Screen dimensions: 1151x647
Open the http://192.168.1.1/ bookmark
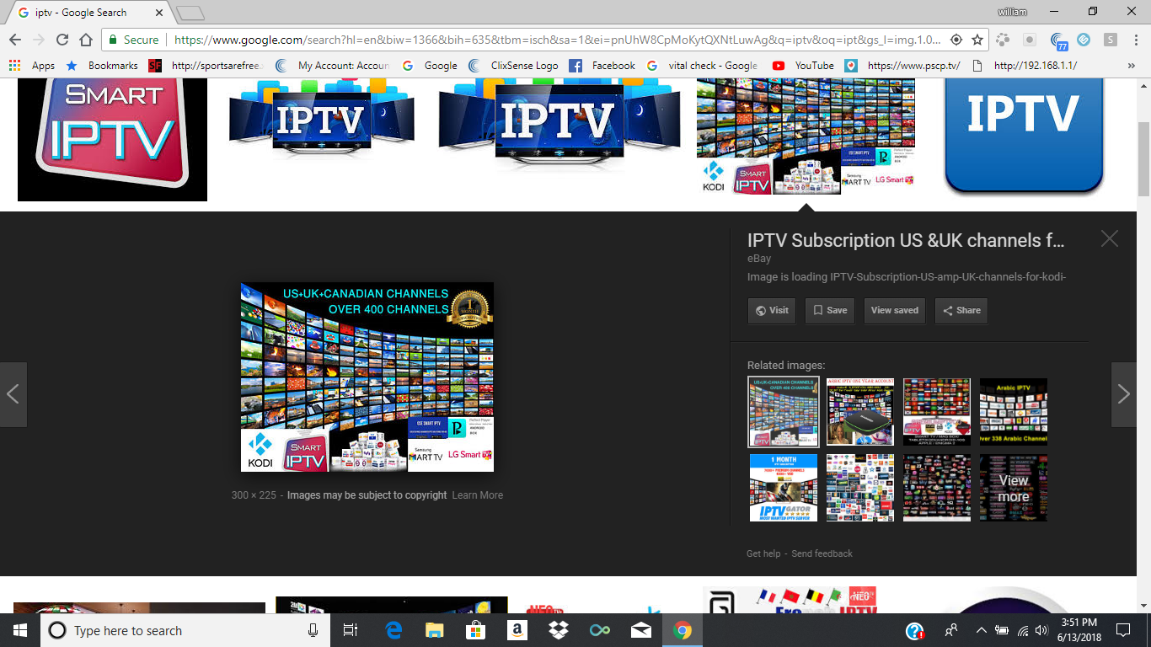click(x=1025, y=66)
